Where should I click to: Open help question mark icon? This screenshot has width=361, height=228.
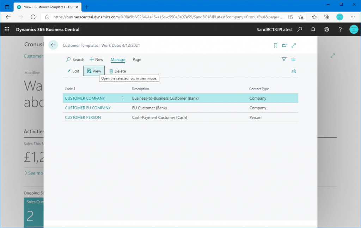340,30
